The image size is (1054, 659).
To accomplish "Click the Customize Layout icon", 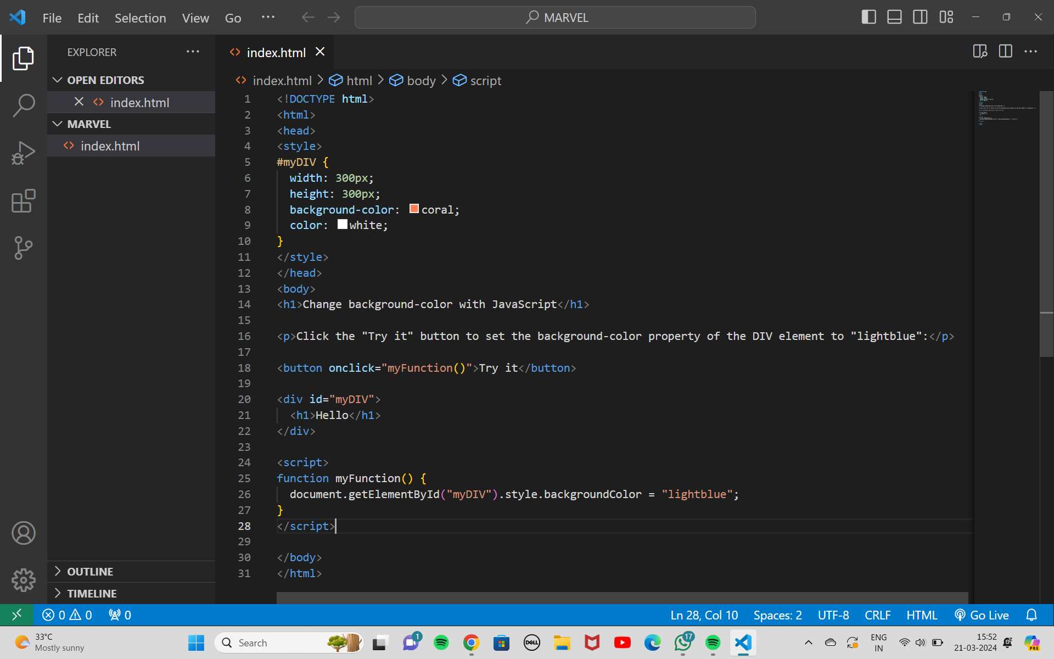I will point(946,17).
